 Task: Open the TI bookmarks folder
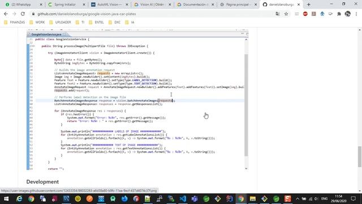point(80,22)
